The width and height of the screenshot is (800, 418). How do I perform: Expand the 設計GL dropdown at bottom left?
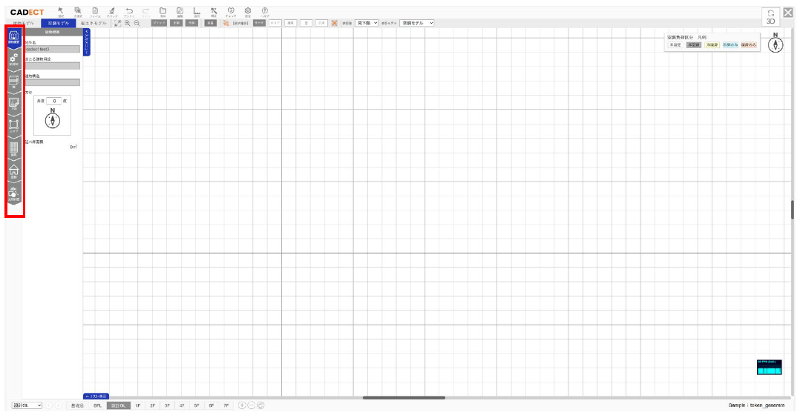[27, 405]
